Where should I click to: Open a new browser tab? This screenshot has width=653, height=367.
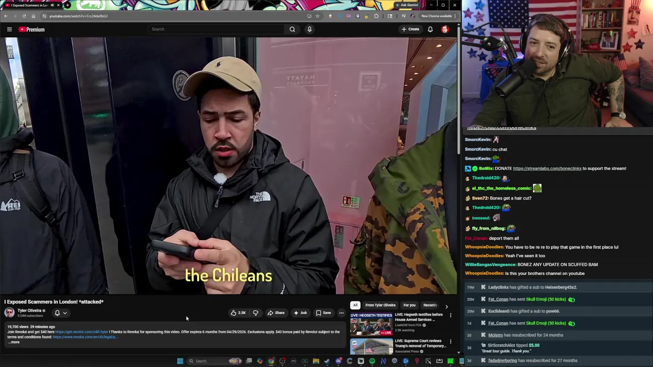[x=67, y=5]
